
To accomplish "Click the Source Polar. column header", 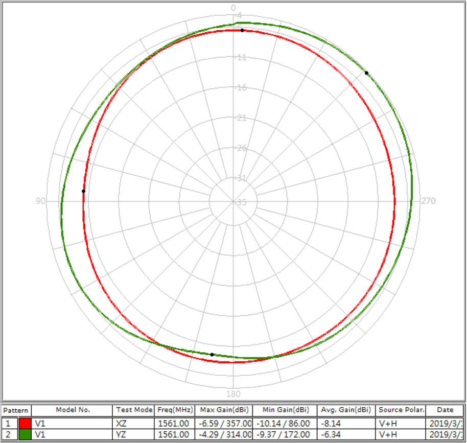I will point(402,410).
